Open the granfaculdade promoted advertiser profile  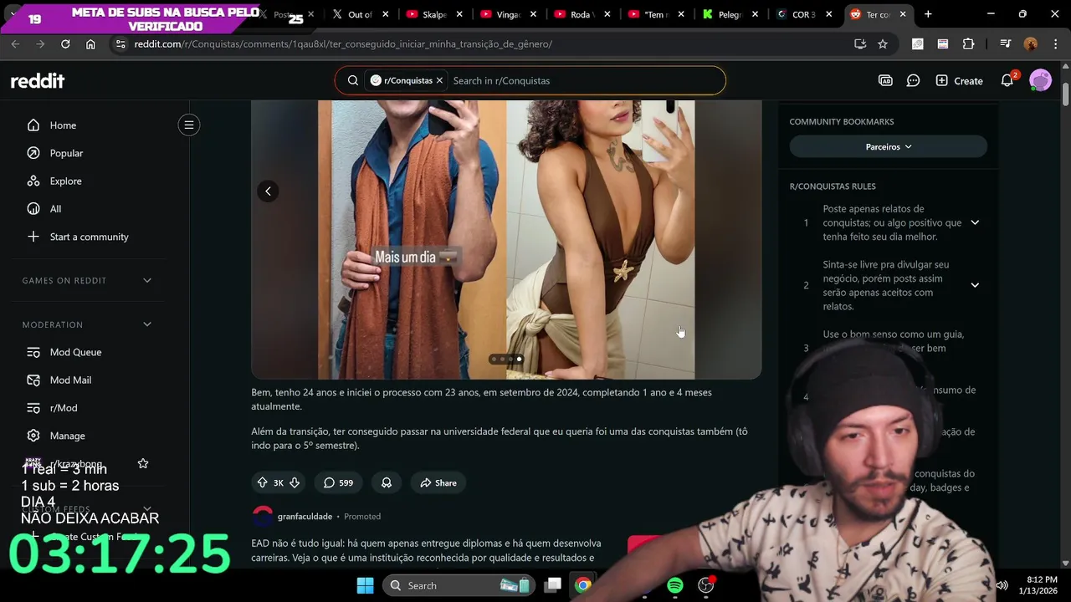[x=305, y=517]
